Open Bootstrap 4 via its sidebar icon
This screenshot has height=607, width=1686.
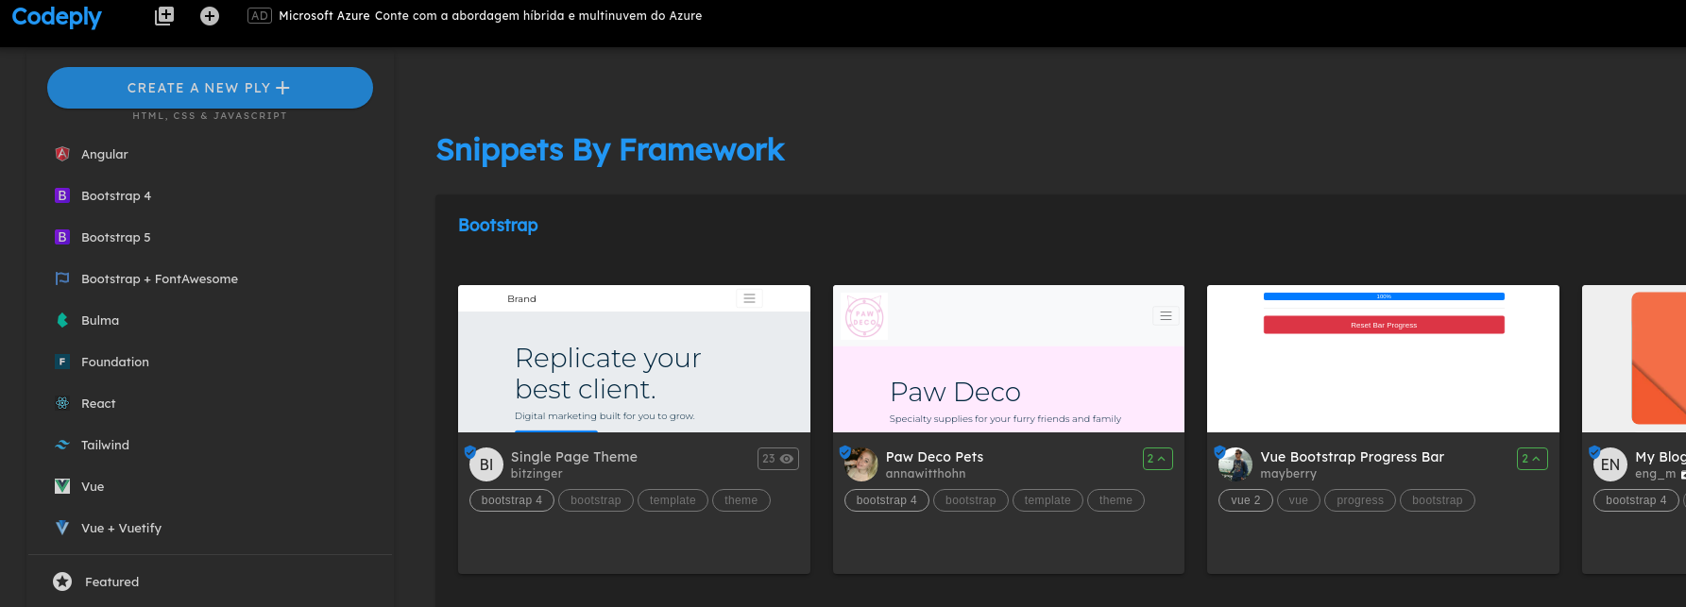coord(62,195)
